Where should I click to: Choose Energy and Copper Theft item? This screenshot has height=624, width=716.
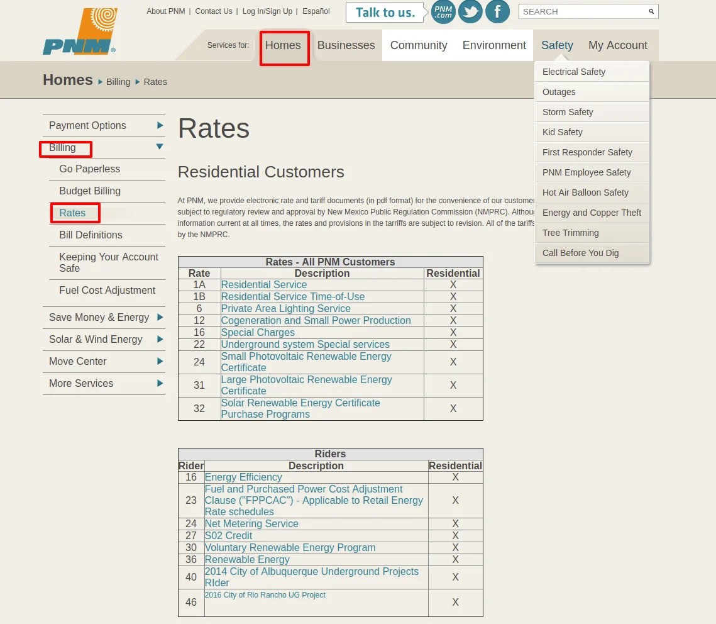click(592, 213)
